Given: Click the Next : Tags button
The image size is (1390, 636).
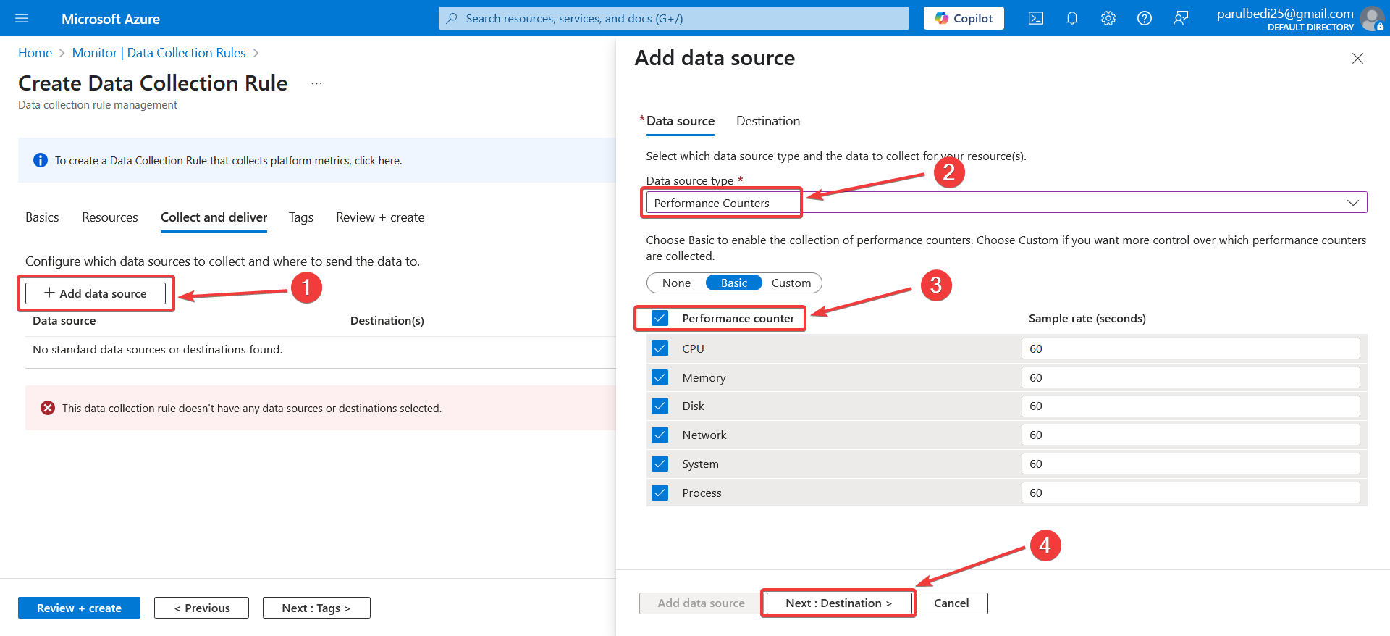Looking at the screenshot, I should [316, 608].
